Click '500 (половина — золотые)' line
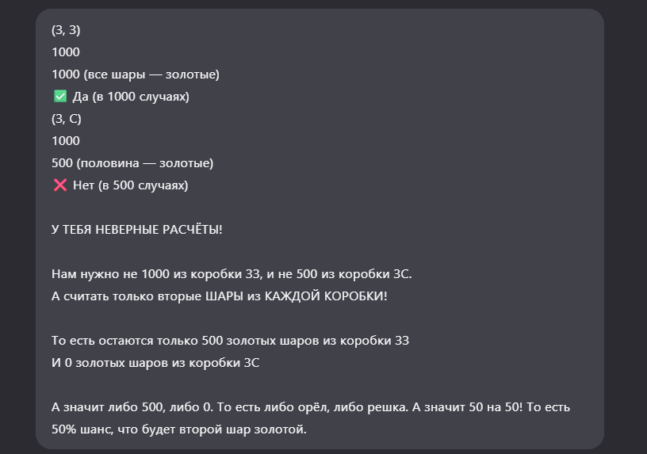 (x=132, y=163)
